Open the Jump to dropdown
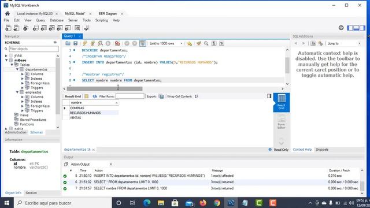This screenshot has height=208, width=370. click(344, 43)
